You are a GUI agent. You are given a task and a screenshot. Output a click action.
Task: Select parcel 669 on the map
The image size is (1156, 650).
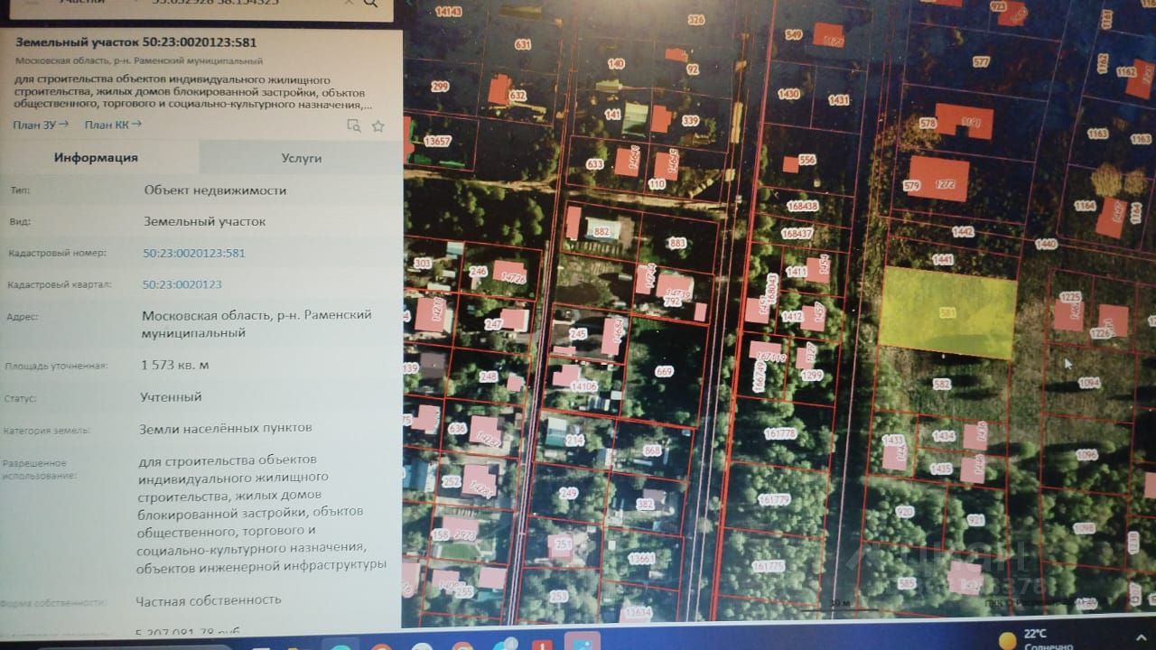(664, 371)
